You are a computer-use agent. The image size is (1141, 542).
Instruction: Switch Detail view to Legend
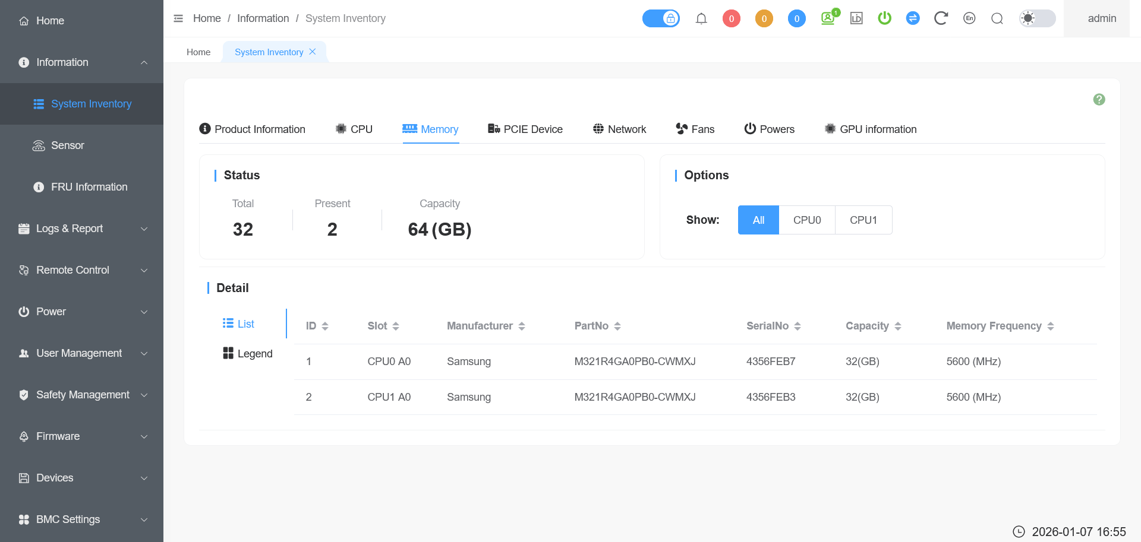click(248, 354)
